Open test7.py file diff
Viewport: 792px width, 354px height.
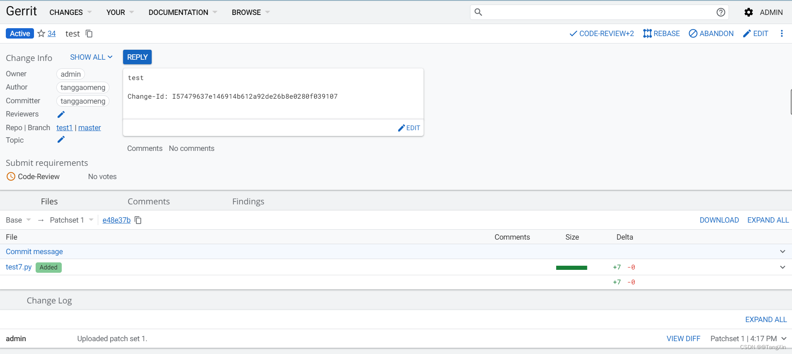coord(19,267)
